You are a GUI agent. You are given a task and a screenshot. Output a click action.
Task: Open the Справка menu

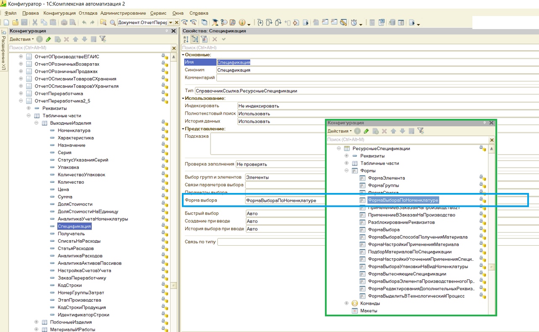(199, 13)
